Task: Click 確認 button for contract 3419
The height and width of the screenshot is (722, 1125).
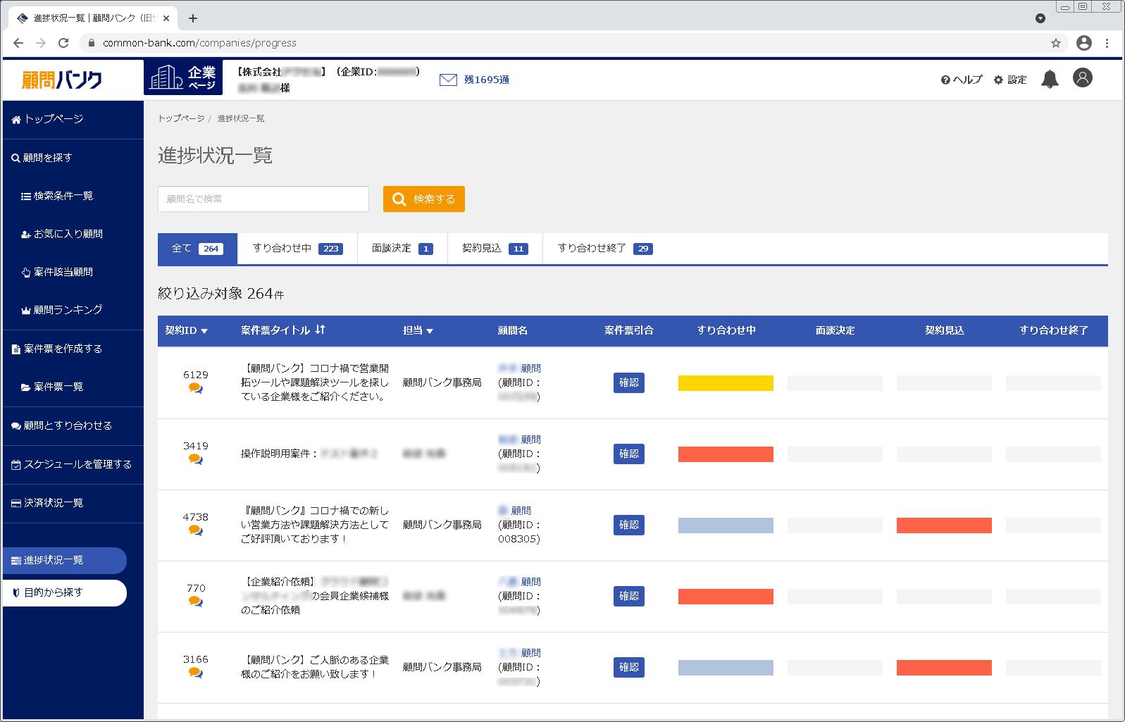Action: click(x=628, y=454)
